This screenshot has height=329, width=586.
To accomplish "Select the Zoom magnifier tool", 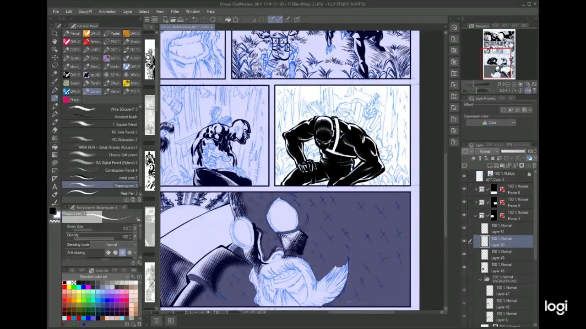I will point(54,33).
